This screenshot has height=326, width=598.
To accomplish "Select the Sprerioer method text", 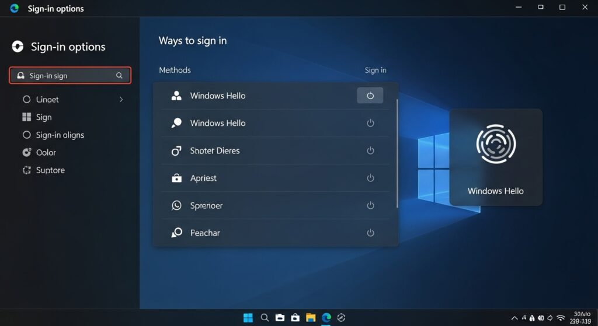I will click(206, 206).
